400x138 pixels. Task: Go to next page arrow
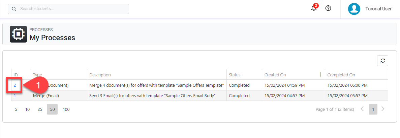tap(383, 109)
